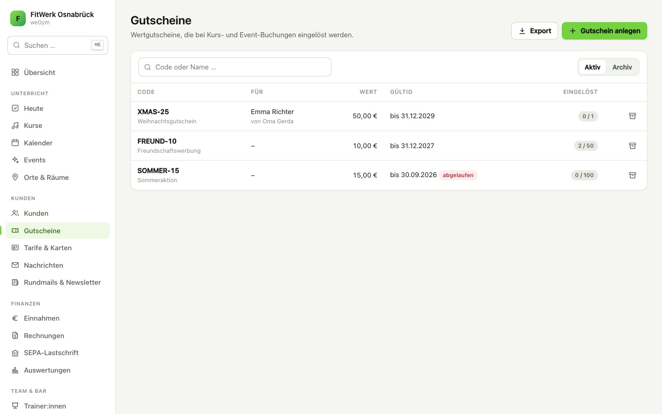Open Kurse via its music note icon
Screen dimensions: 662x414
(15, 126)
